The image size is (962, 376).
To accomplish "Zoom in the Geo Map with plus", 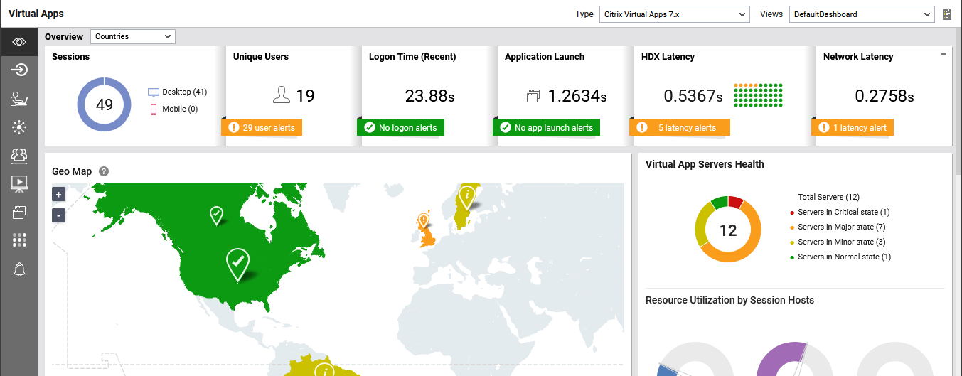I will pos(58,194).
